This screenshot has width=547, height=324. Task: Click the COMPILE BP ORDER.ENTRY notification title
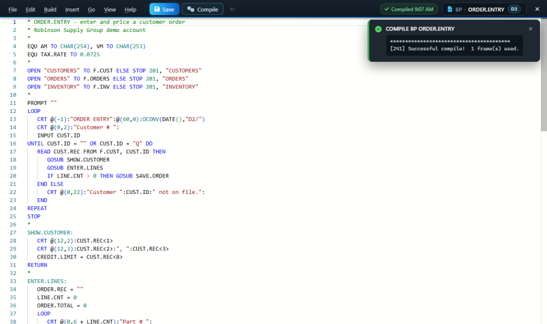(x=420, y=29)
